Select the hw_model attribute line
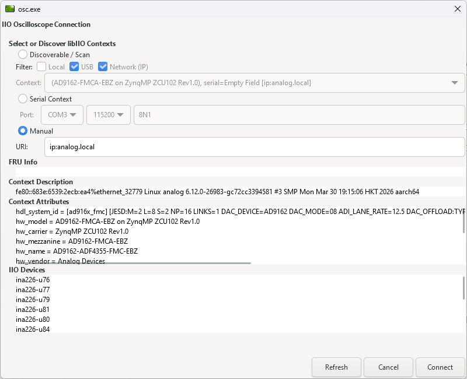467x379 pixels. pos(108,222)
